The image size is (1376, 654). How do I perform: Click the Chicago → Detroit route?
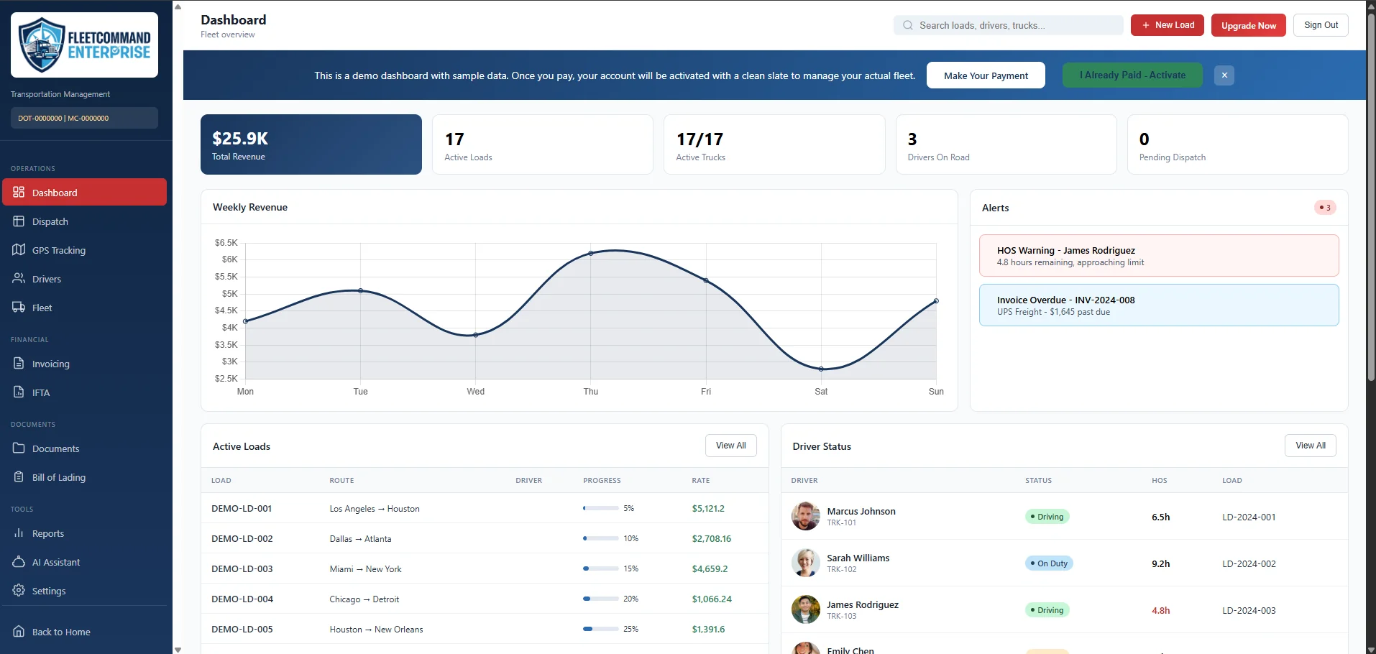tap(364, 599)
